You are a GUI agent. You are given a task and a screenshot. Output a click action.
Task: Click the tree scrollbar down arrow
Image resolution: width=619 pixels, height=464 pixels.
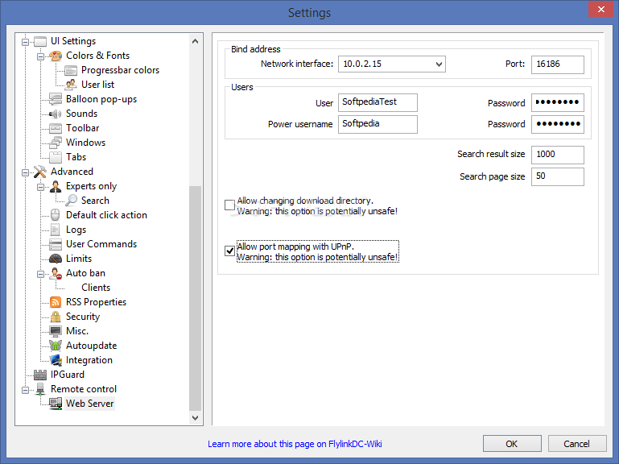195,417
